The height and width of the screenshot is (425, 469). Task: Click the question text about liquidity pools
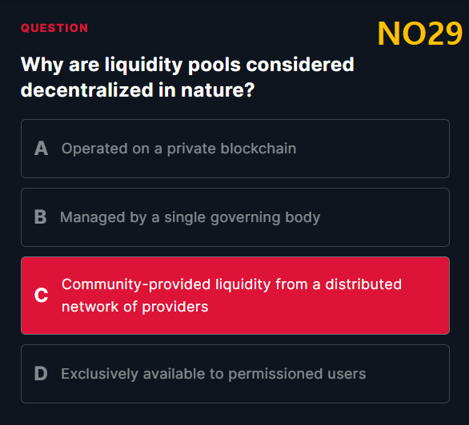pos(187,77)
